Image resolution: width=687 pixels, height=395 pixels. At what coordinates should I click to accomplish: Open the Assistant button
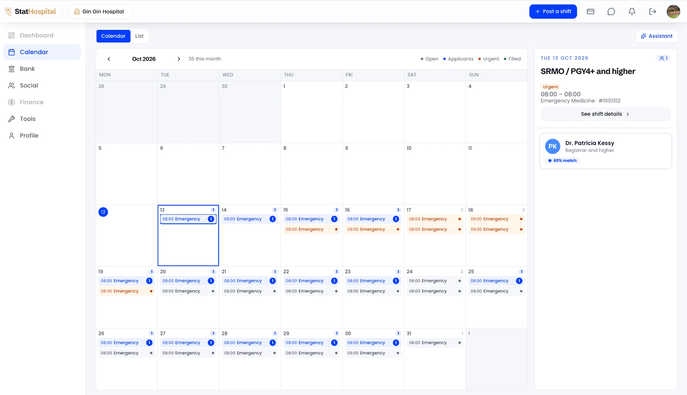656,36
